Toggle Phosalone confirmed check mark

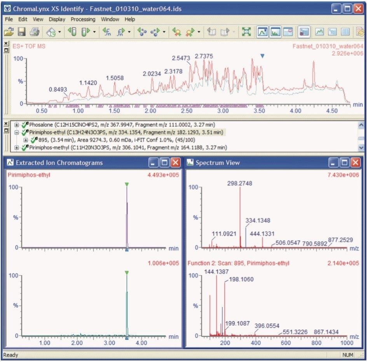[25, 125]
